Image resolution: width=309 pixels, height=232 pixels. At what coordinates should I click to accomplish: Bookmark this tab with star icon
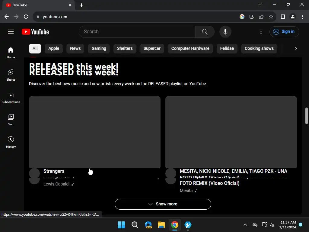click(x=271, y=17)
